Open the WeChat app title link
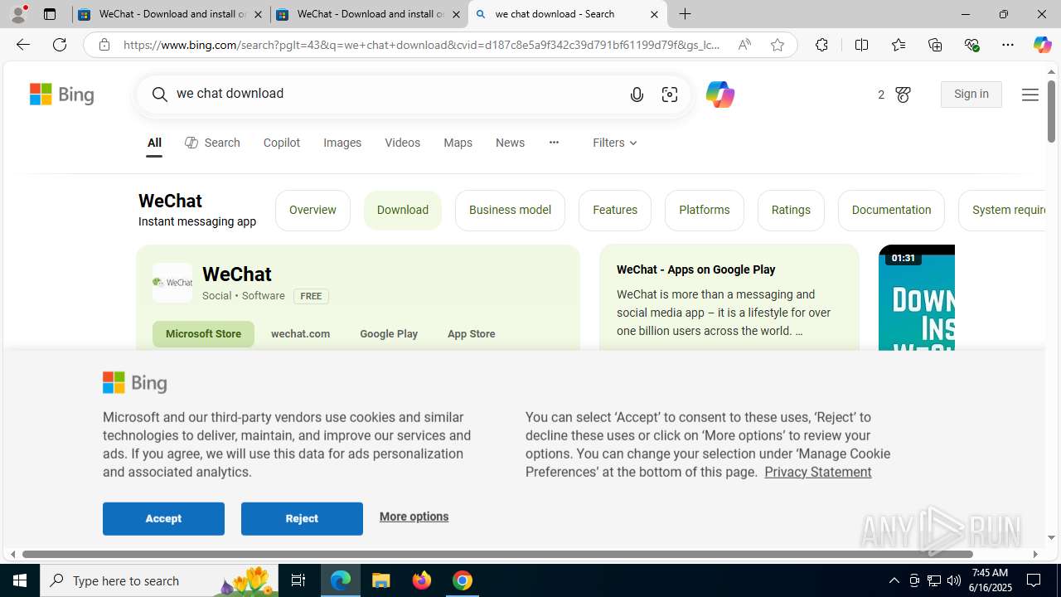This screenshot has width=1061, height=597. [236, 274]
